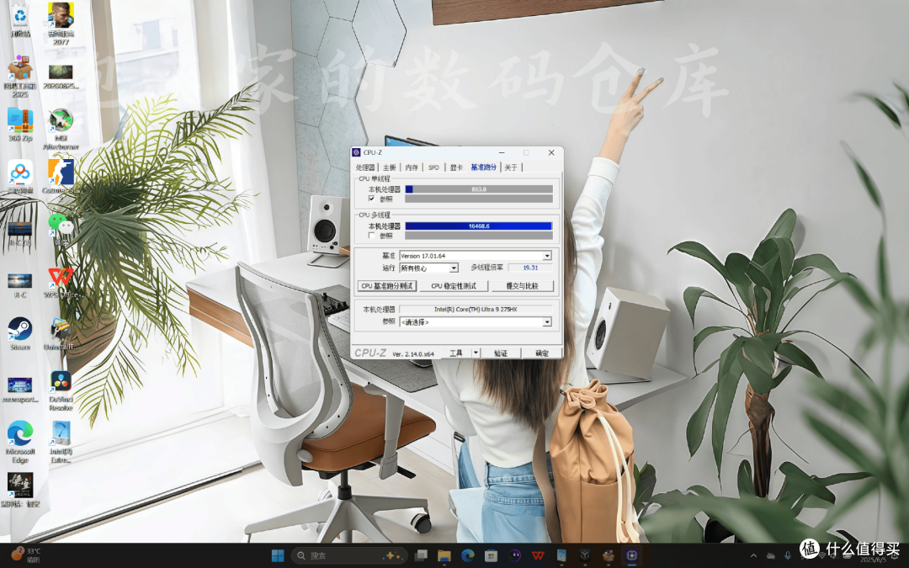Open the 360 Zip desktop shortcut
Image resolution: width=909 pixels, height=568 pixels.
tap(20, 124)
